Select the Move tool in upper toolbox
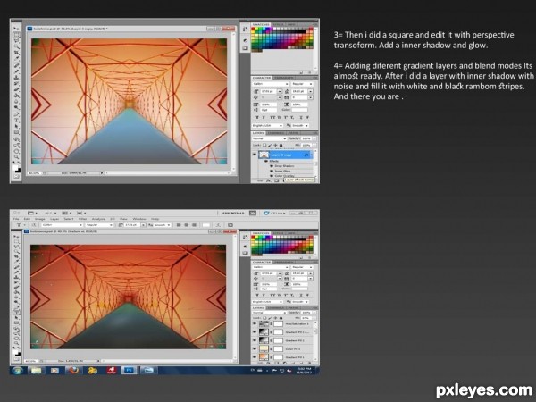This screenshot has width=536, height=402. (16, 29)
